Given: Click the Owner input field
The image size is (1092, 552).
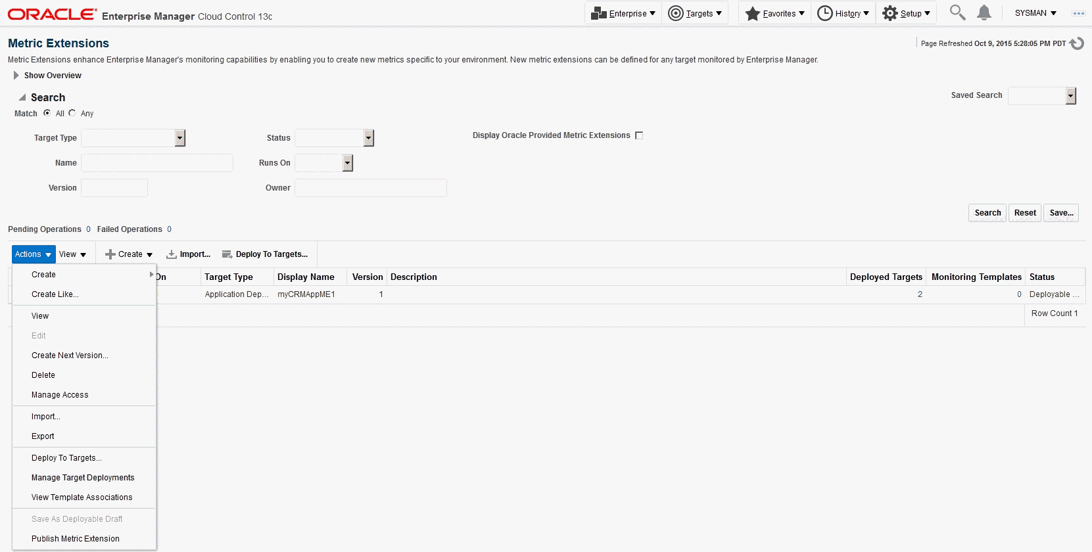Looking at the screenshot, I should pyautogui.click(x=371, y=188).
